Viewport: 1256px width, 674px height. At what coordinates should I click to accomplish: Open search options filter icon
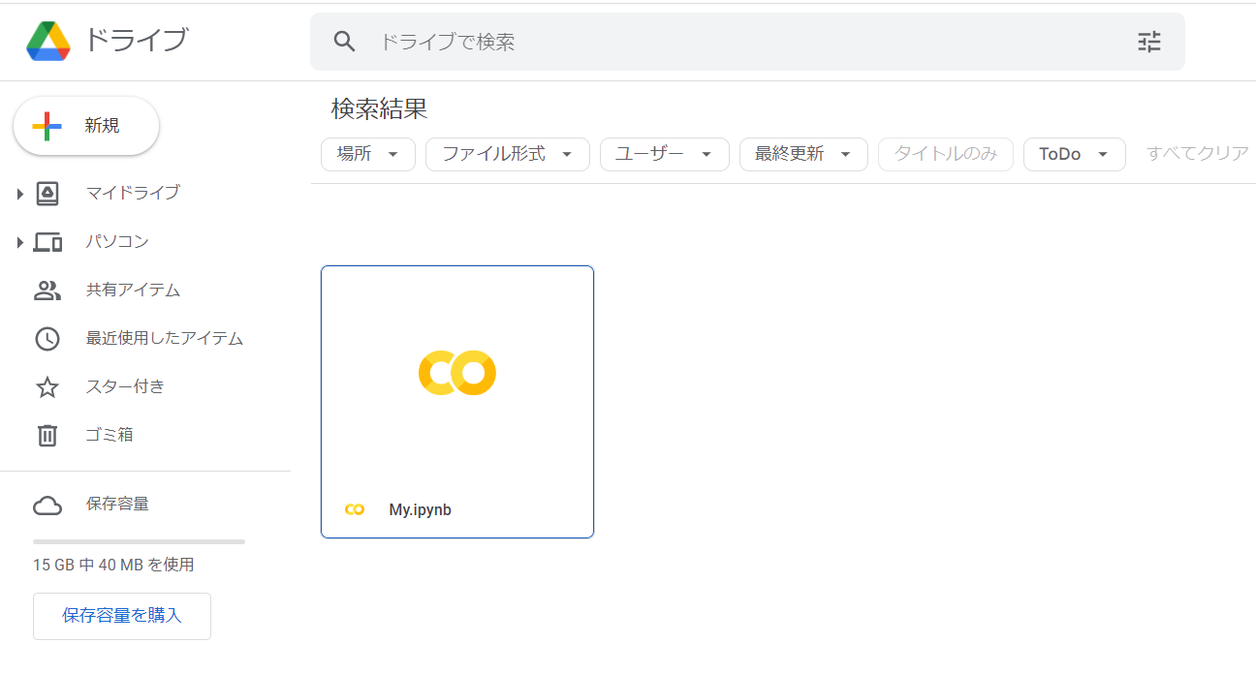pyautogui.click(x=1148, y=42)
